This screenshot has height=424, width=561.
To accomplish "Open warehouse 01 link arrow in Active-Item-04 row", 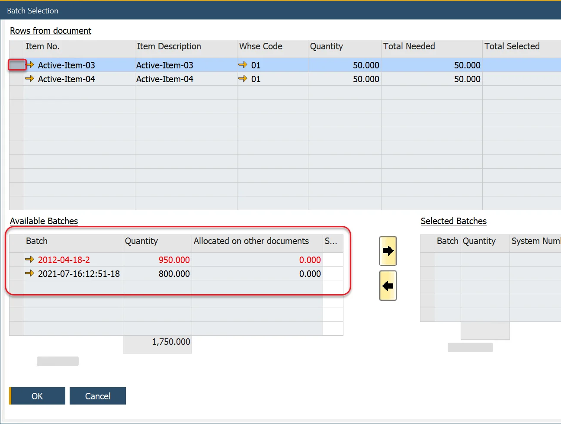I will 243,79.
